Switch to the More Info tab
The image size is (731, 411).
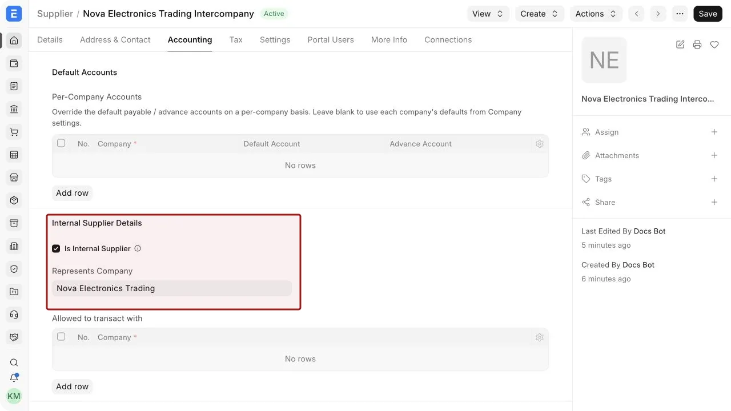click(389, 40)
